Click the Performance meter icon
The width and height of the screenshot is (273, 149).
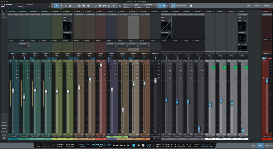coord(45,145)
